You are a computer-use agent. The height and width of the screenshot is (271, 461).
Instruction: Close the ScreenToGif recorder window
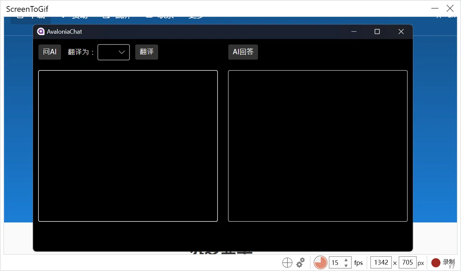[450, 9]
